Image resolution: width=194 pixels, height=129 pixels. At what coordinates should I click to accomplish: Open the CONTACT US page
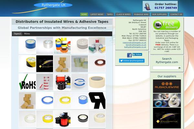click(x=176, y=15)
